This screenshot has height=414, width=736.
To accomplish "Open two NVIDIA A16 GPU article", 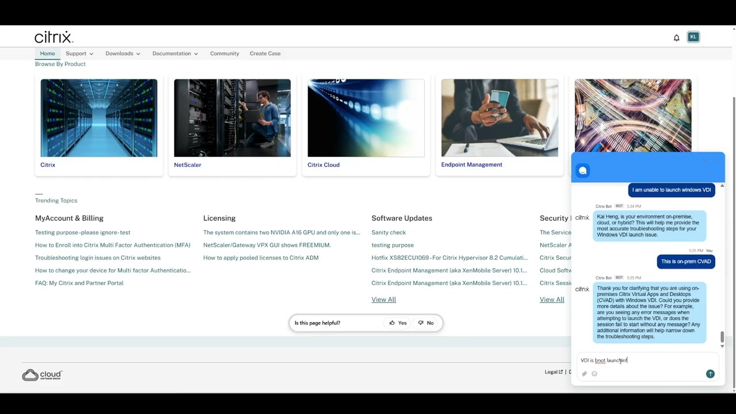I will (282, 232).
